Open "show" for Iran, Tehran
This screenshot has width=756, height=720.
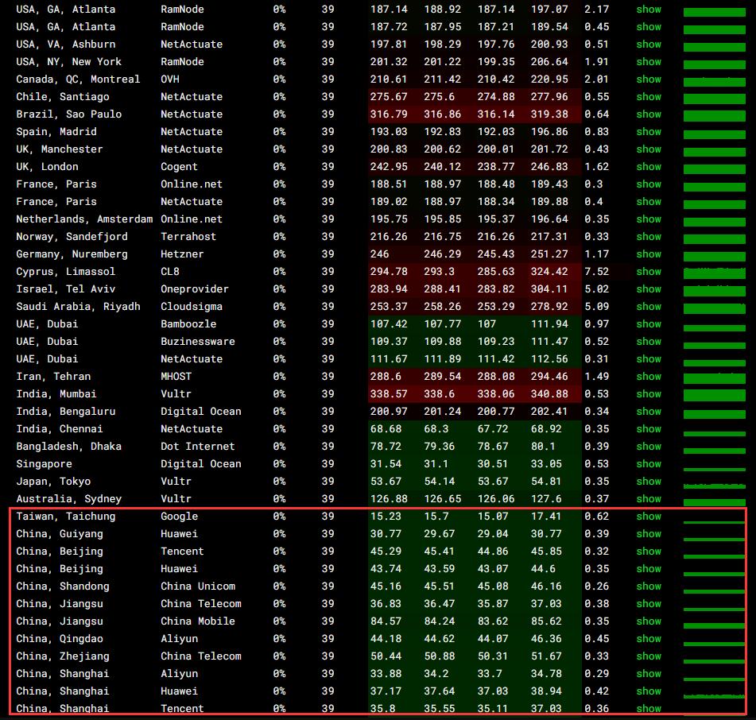point(649,377)
